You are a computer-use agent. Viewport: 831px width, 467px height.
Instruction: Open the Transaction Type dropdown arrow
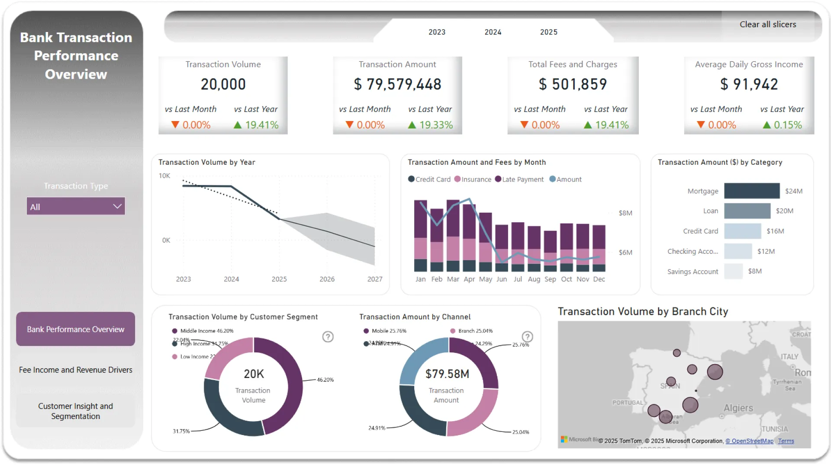117,206
